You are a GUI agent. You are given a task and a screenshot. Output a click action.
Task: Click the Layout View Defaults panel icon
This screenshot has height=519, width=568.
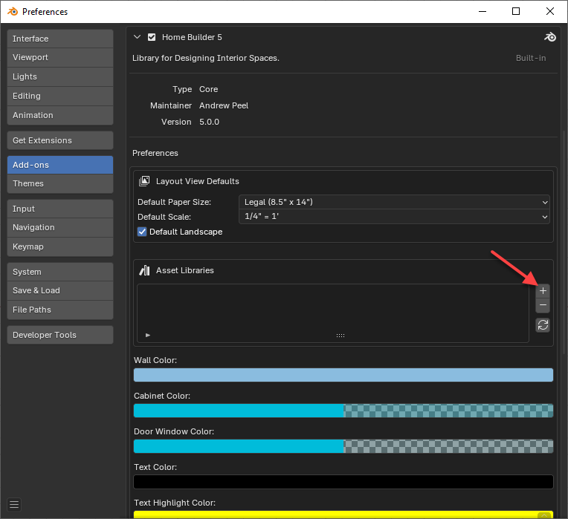[145, 181]
